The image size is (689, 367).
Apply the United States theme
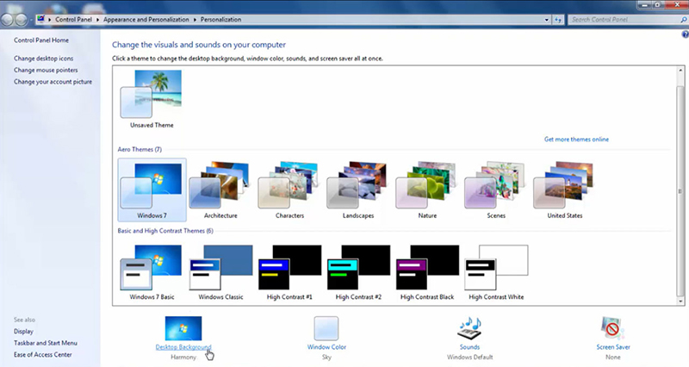[x=565, y=190]
